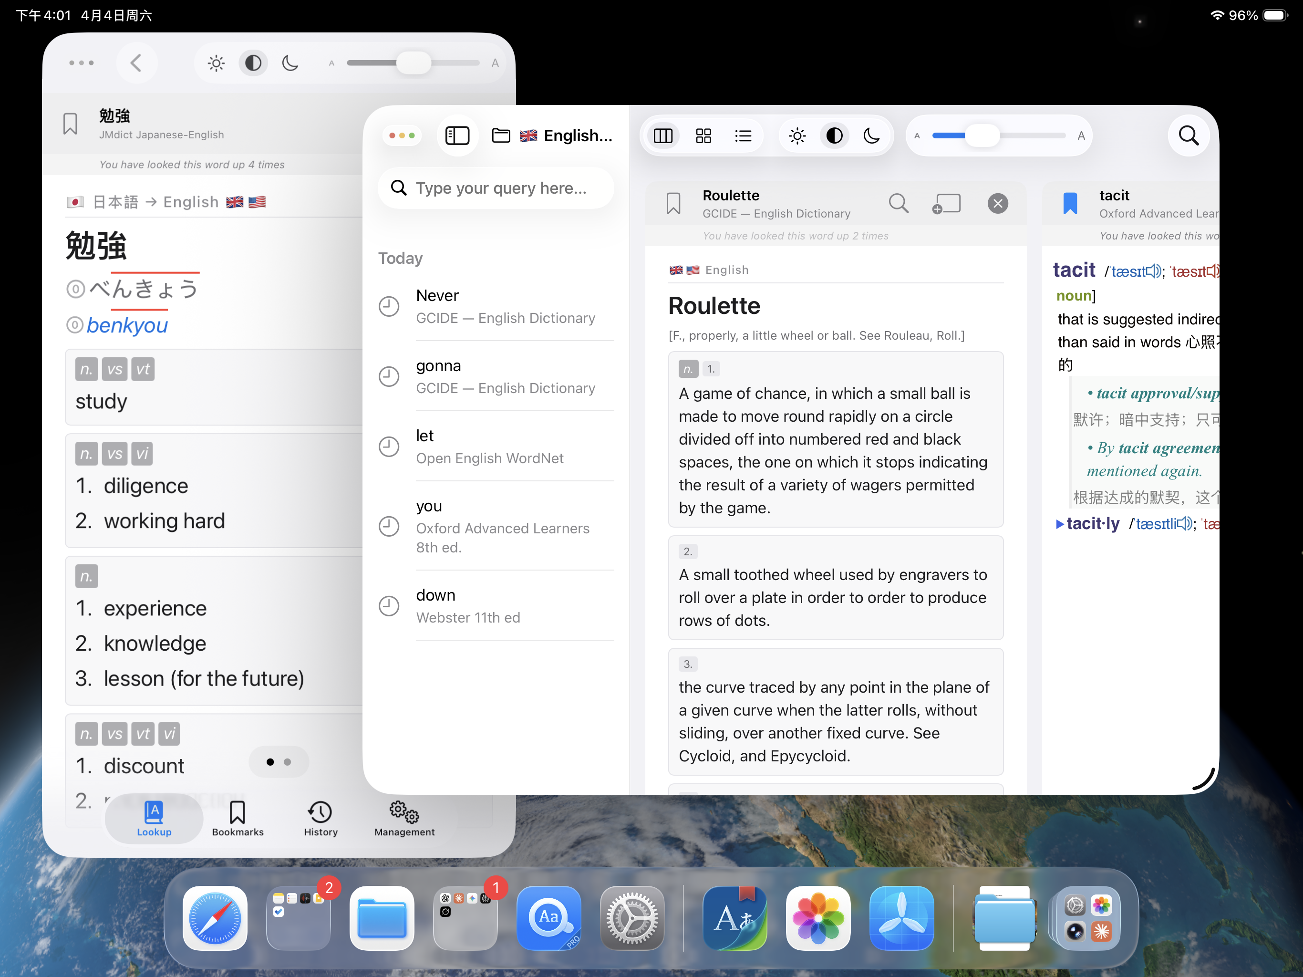Click the magnifier search button top right
Screen dimensions: 1303x977
coord(1188,136)
